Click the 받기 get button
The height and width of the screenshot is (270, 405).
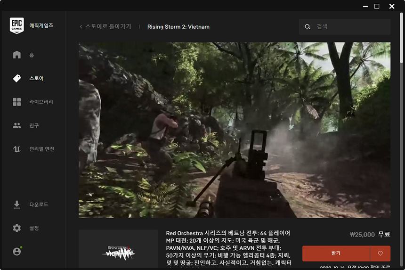pos(336,254)
